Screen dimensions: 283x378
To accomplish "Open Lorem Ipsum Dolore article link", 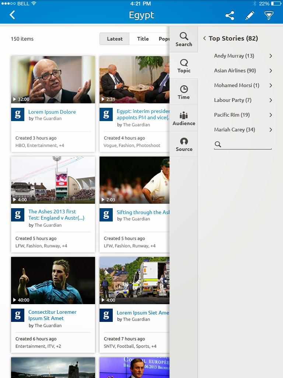I will (52, 112).
